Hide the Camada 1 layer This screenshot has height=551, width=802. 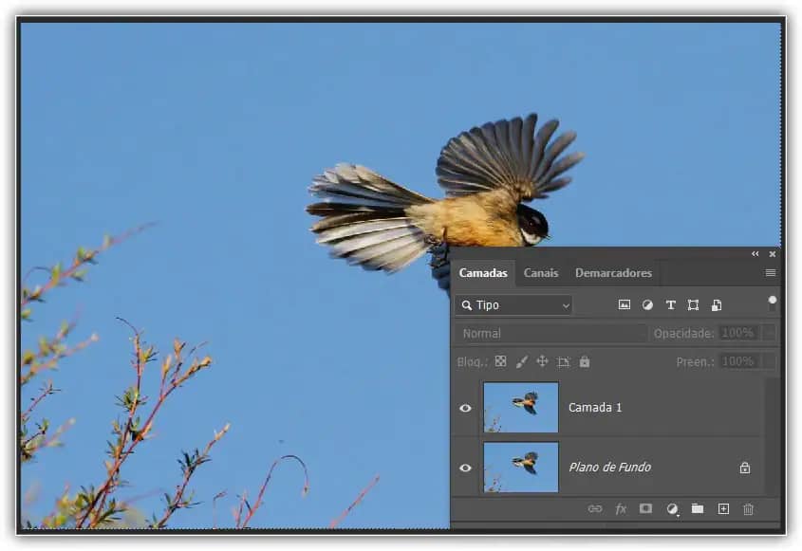465,408
